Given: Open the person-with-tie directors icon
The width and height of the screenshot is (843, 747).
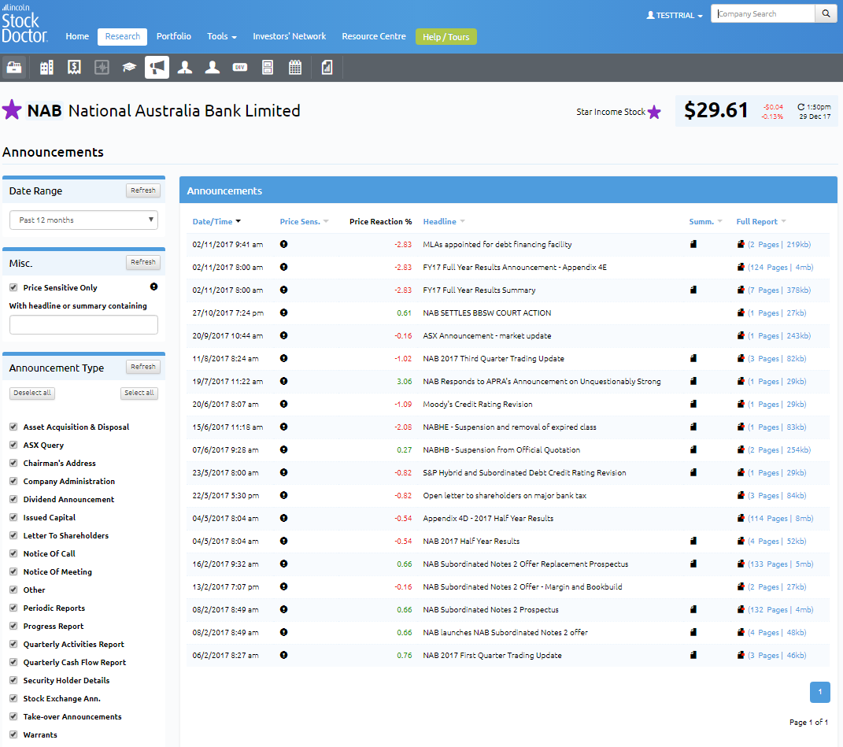Looking at the screenshot, I should click(x=185, y=67).
